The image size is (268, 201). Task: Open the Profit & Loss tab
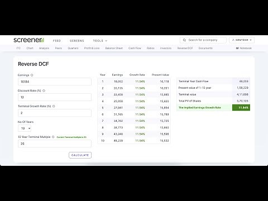click(x=92, y=48)
